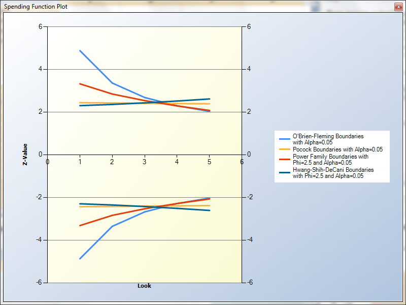Pick lower O'Brien-Fleming line point at Look 1
Screen dimensions: 406x305
click(x=80, y=259)
